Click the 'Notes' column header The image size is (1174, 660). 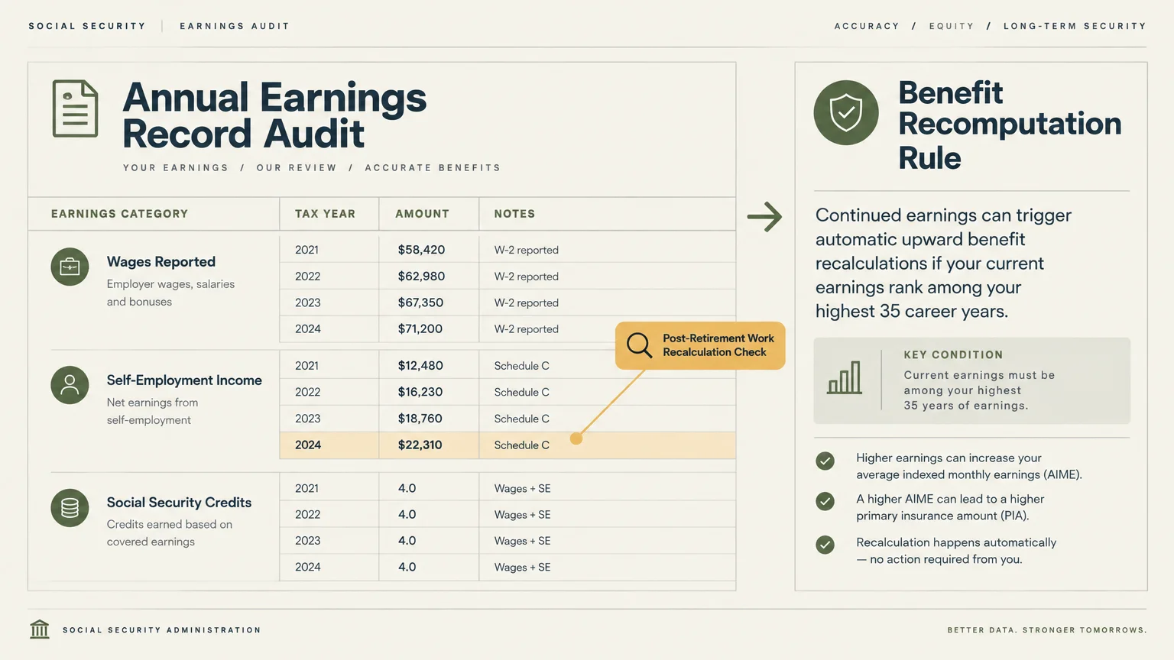pos(514,214)
